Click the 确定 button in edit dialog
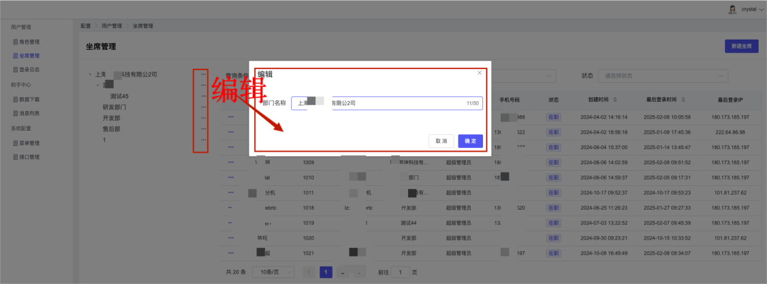Screen dimensions: 767x284 470,141
